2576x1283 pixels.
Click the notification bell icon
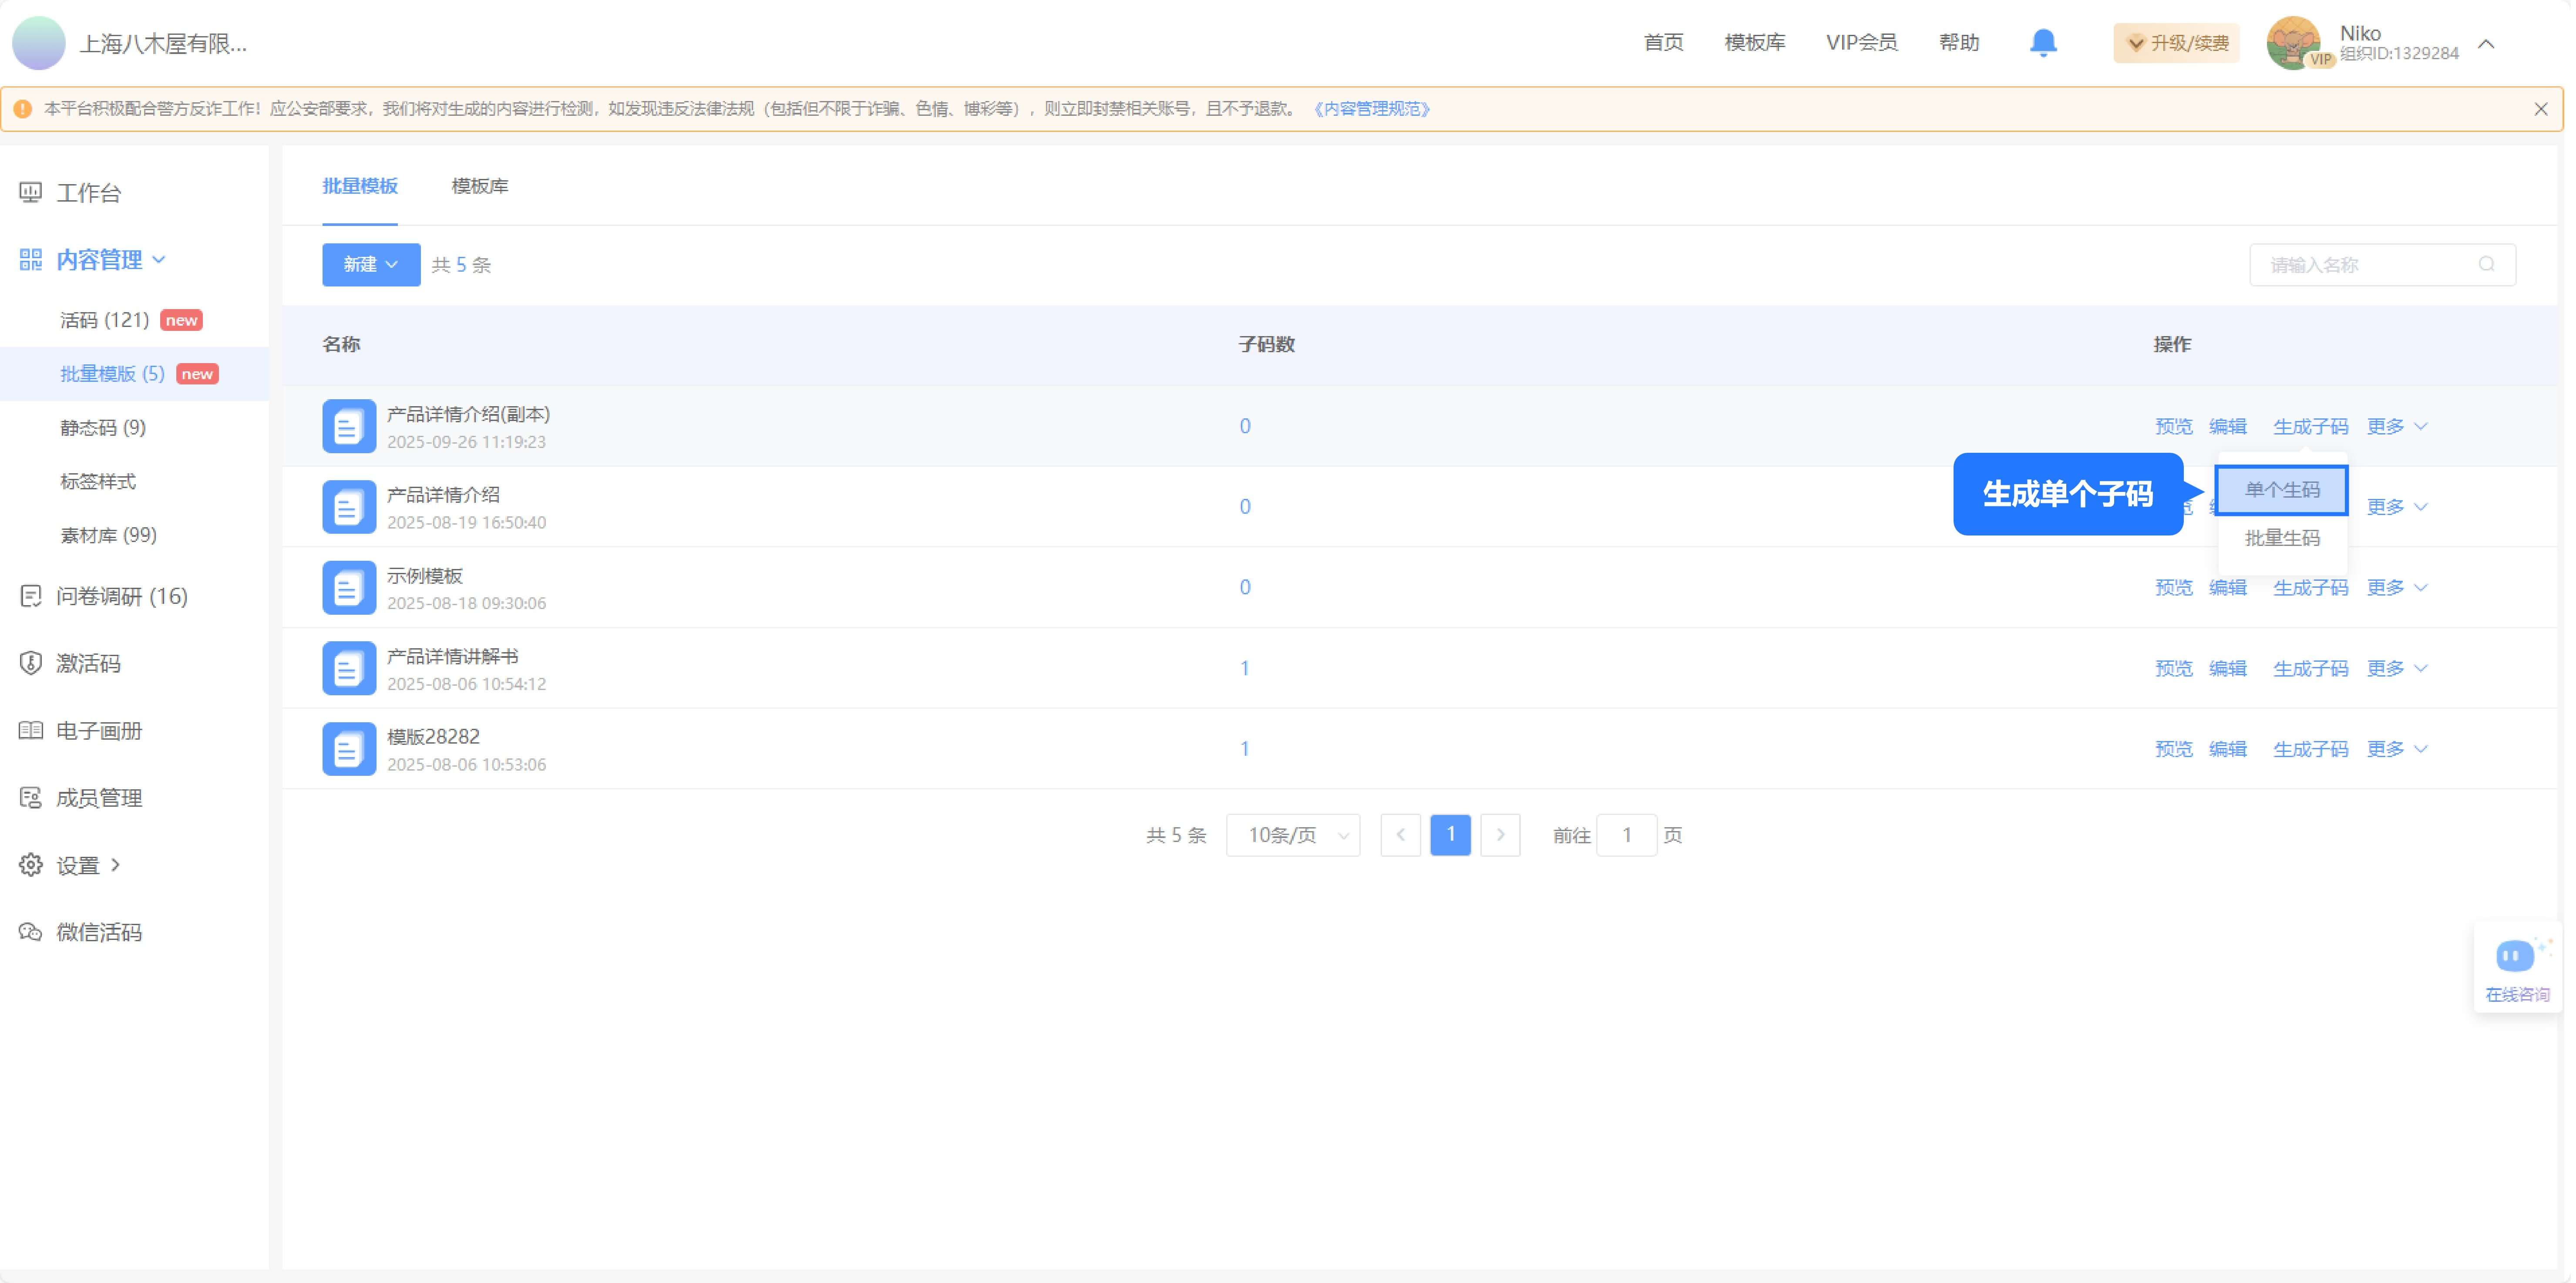coord(2043,42)
